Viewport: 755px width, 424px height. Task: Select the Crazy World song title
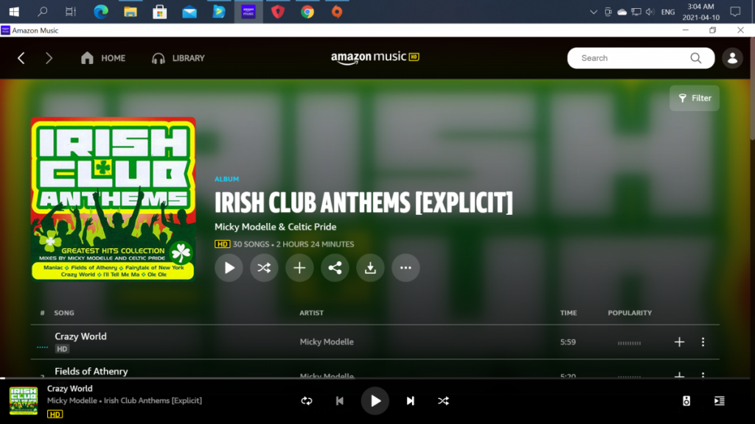click(x=80, y=336)
